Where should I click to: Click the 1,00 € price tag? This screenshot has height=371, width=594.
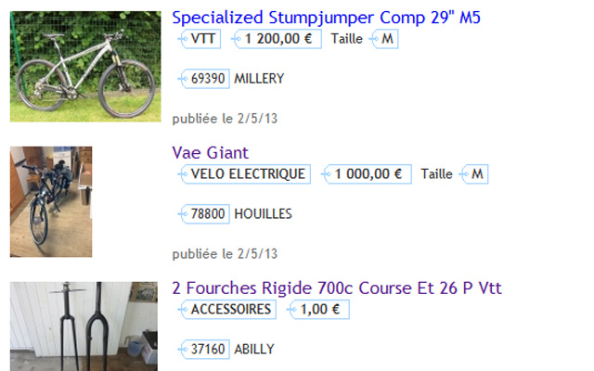click(x=319, y=310)
